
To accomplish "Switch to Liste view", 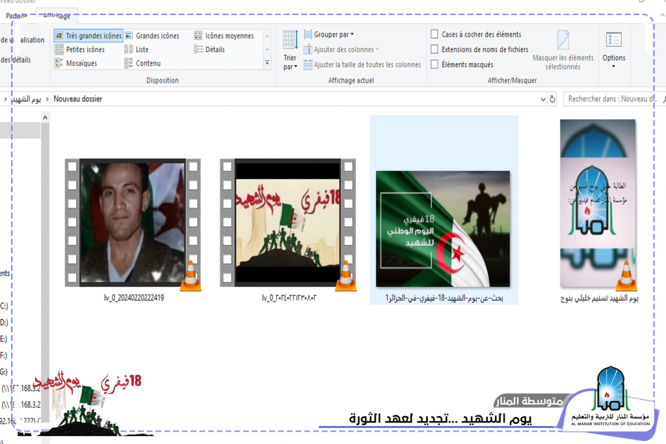I will click(x=137, y=49).
